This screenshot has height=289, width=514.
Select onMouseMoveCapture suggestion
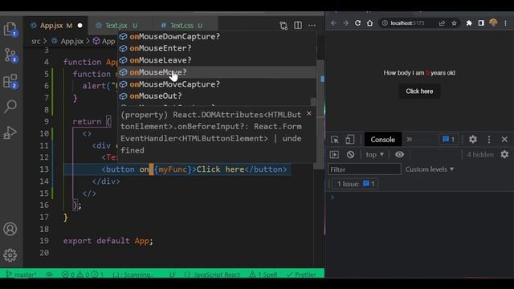click(x=217, y=84)
